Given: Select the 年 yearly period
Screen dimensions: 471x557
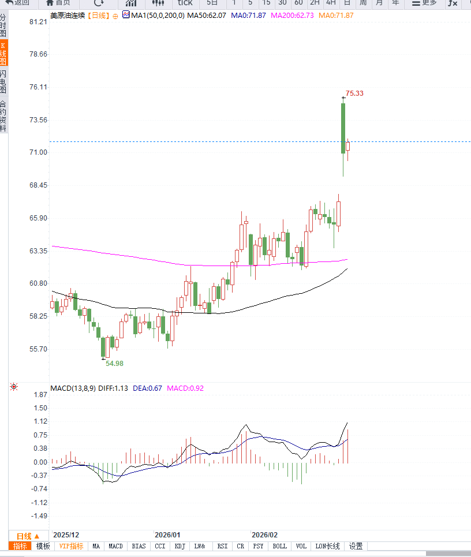Looking at the screenshot, I should (x=395, y=3).
